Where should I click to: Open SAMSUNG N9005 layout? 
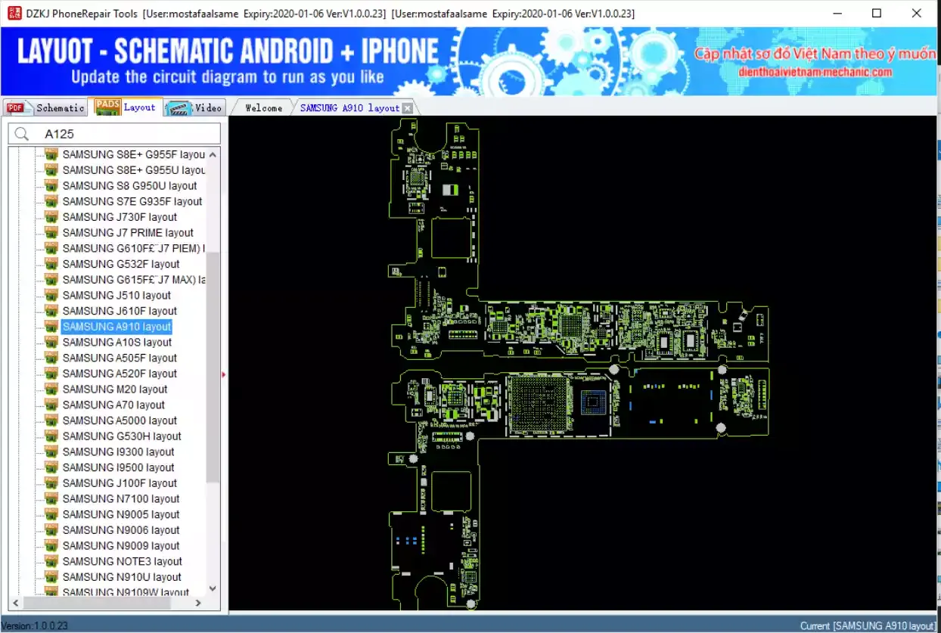click(x=121, y=514)
